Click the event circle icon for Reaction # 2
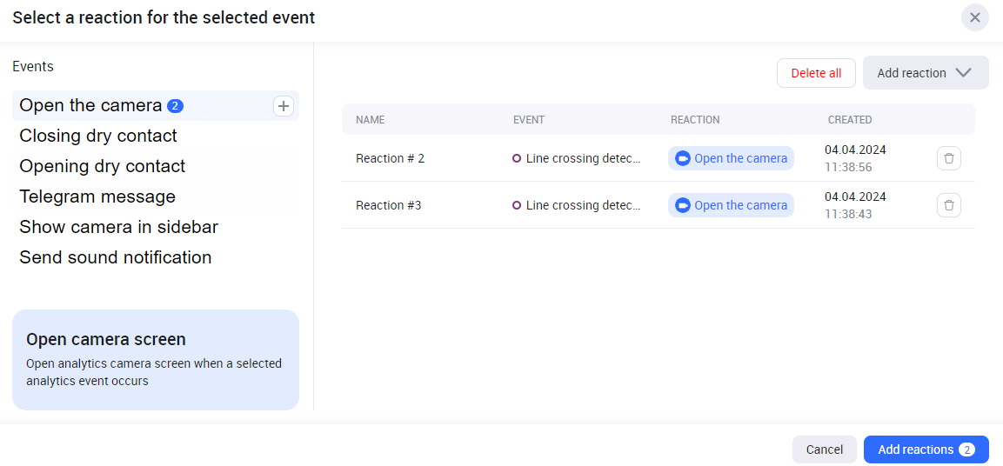This screenshot has width=1003, height=466. pos(517,158)
